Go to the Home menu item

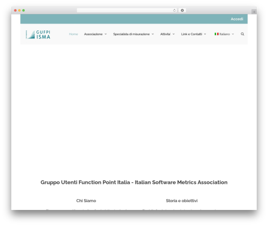73,34
